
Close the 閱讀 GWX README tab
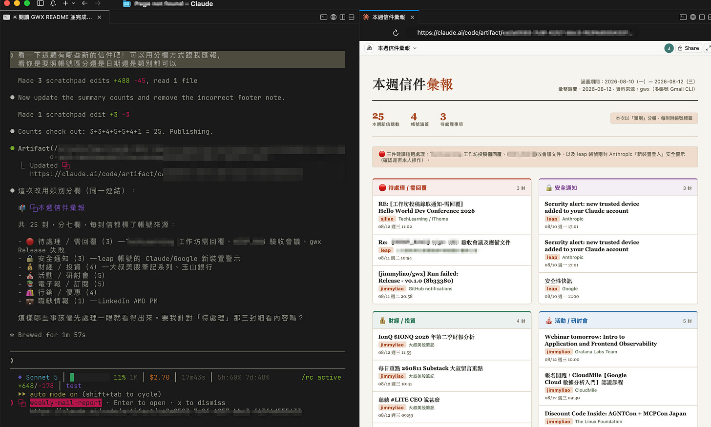pyautogui.click(x=100, y=17)
